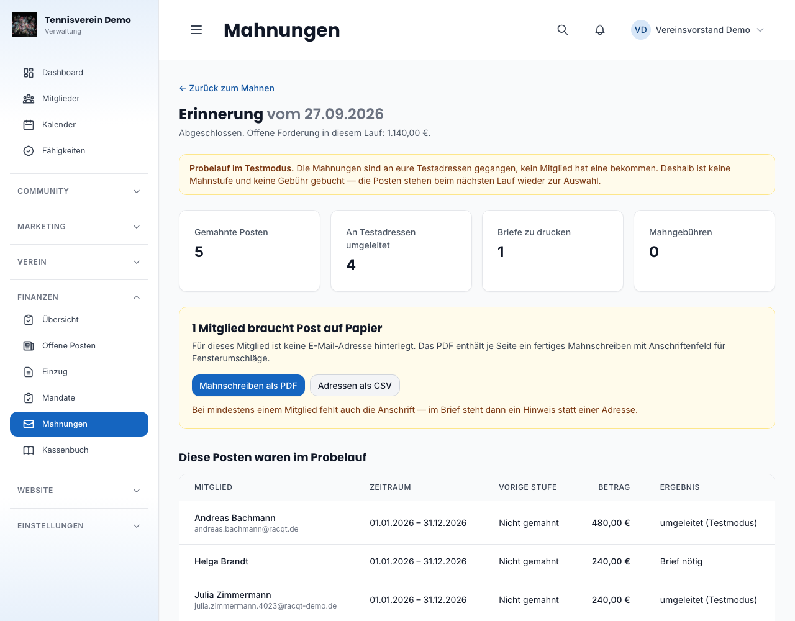Click the Probelauf im Testmodus notice
The width and height of the screenshot is (795, 621).
pos(477,175)
